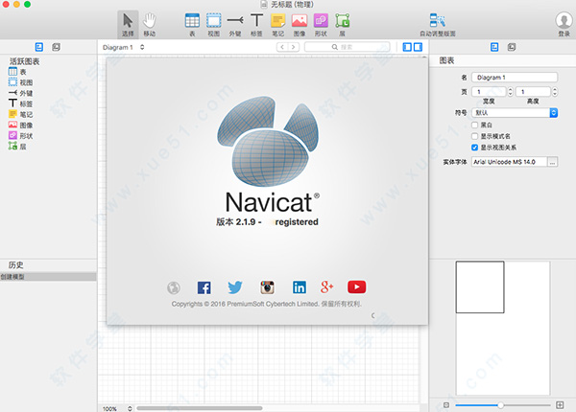Select 外键 in the 活跃图表 list
Image resolution: width=576 pixels, height=412 pixels.
point(20,93)
